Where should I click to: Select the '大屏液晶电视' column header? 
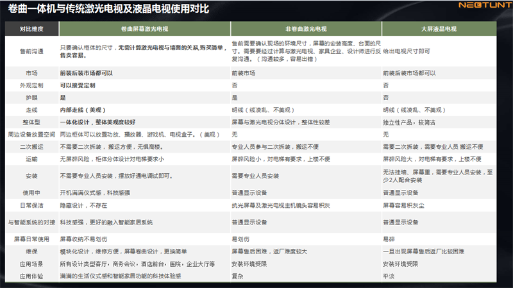(x=439, y=29)
